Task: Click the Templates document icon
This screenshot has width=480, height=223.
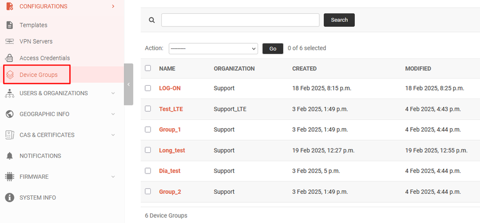Action: tap(9, 25)
